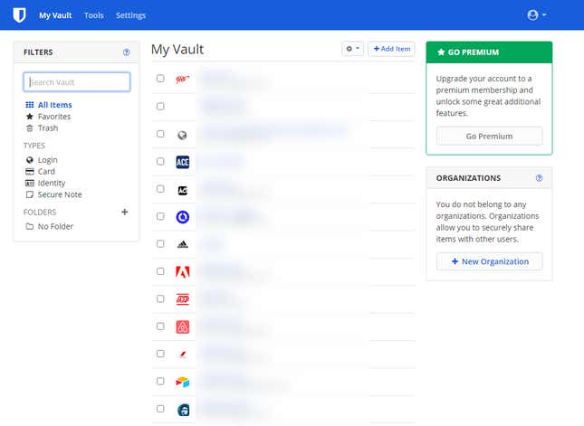
Task: Click the Trash bin icon
Action: [29, 128]
